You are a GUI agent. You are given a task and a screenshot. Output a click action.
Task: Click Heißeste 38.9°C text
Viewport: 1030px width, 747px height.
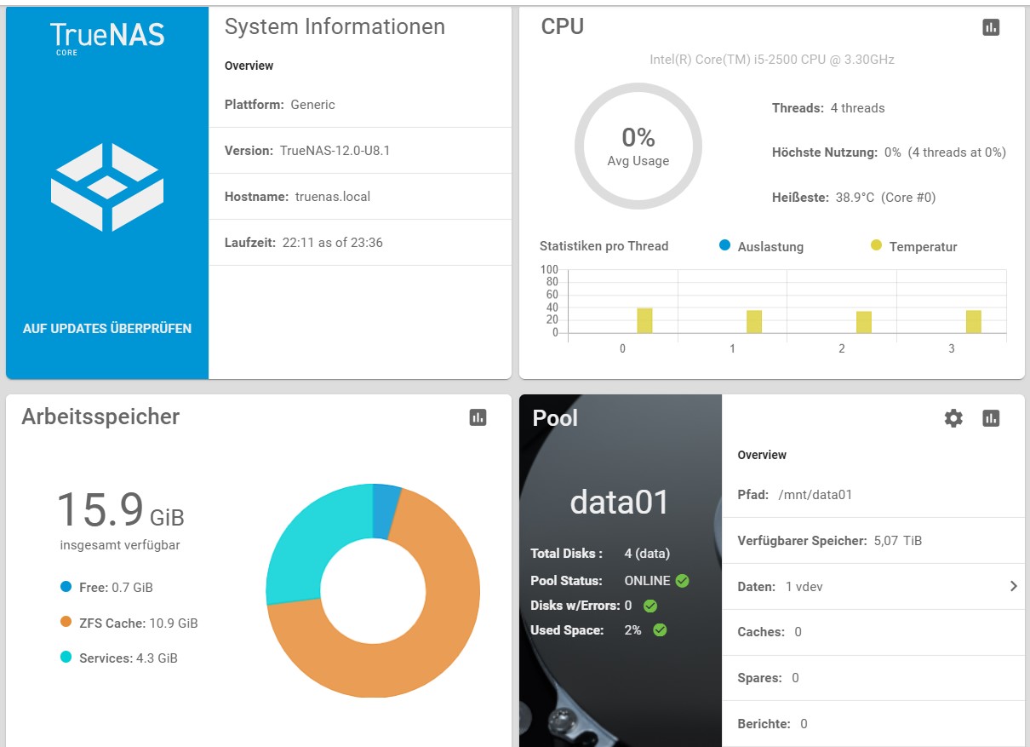coord(854,197)
